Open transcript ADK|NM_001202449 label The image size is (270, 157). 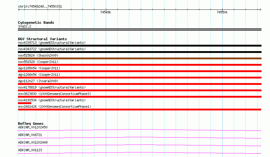point(33,142)
